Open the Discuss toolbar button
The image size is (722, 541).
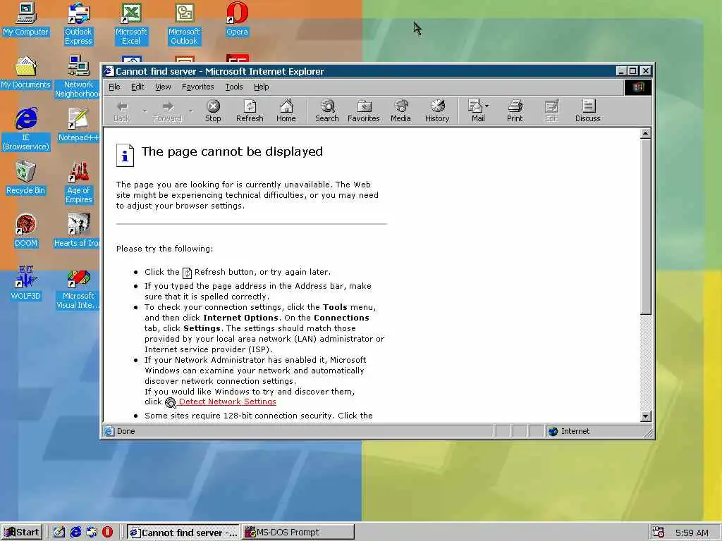tap(587, 111)
